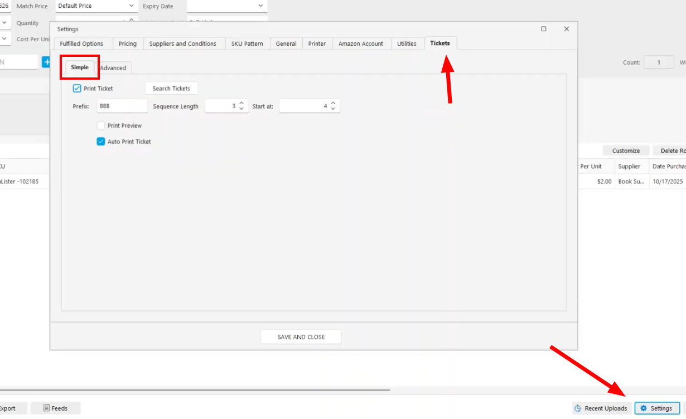This screenshot has height=419, width=686.
Task: Select the Amazon Account tab
Action: (361, 43)
